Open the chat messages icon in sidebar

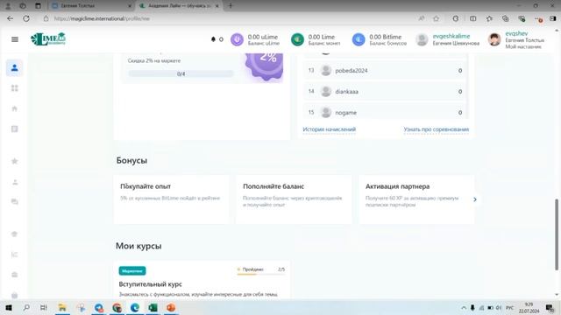[x=15, y=202]
